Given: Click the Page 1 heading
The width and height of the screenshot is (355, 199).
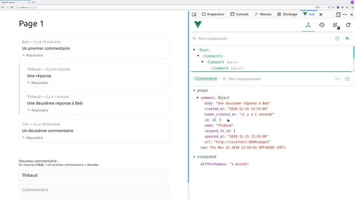Looking at the screenshot, I should tap(31, 24).
